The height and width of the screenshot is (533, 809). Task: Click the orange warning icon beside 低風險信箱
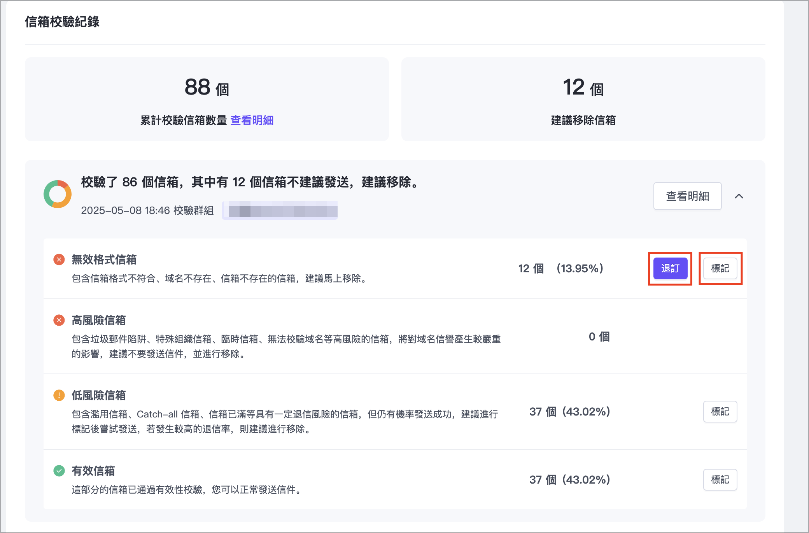coord(59,395)
